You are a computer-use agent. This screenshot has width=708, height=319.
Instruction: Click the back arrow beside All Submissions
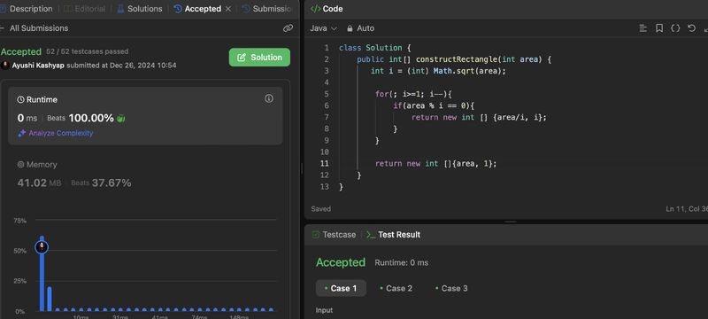(x=2, y=28)
